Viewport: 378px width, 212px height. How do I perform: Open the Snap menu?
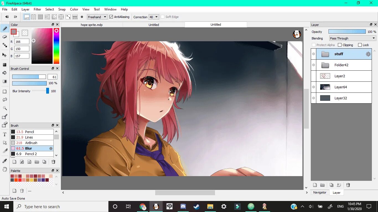[x=62, y=9]
